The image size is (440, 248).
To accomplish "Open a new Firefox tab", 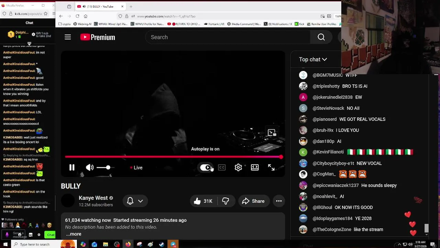I will (x=131, y=7).
